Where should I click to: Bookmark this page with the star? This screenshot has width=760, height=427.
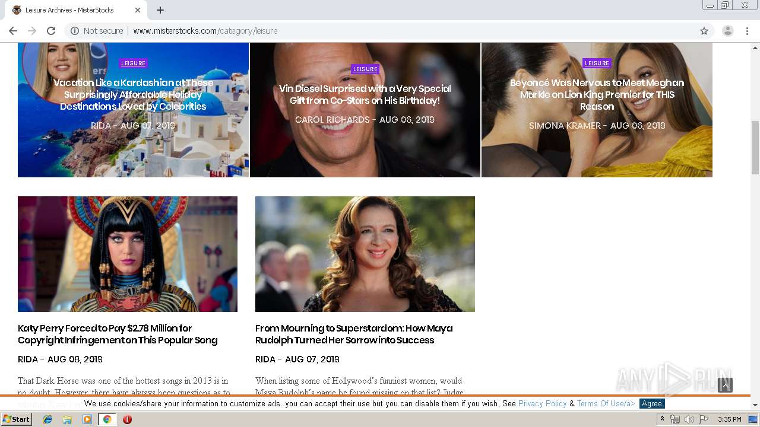(x=704, y=31)
